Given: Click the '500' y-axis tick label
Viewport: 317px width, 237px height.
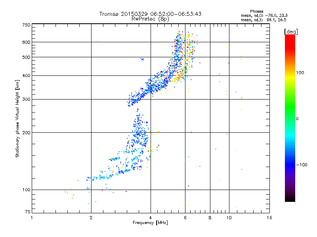Looking at the screenshot, I should pyautogui.click(x=26, y=57).
